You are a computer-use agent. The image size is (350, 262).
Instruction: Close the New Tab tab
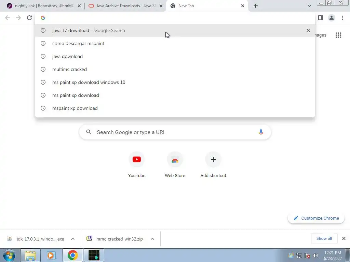coord(243,6)
